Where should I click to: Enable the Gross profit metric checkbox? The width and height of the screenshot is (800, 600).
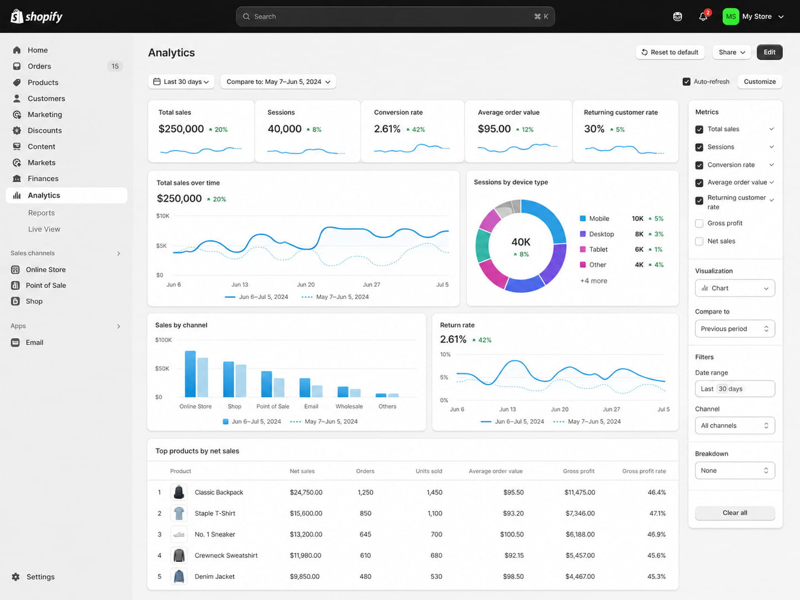tap(699, 223)
